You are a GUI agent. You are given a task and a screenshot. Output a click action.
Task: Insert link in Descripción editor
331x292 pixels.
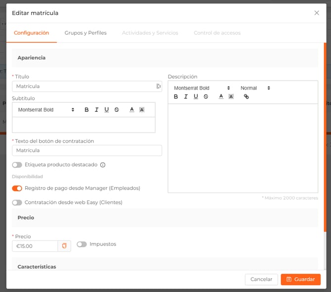pyautogui.click(x=247, y=97)
